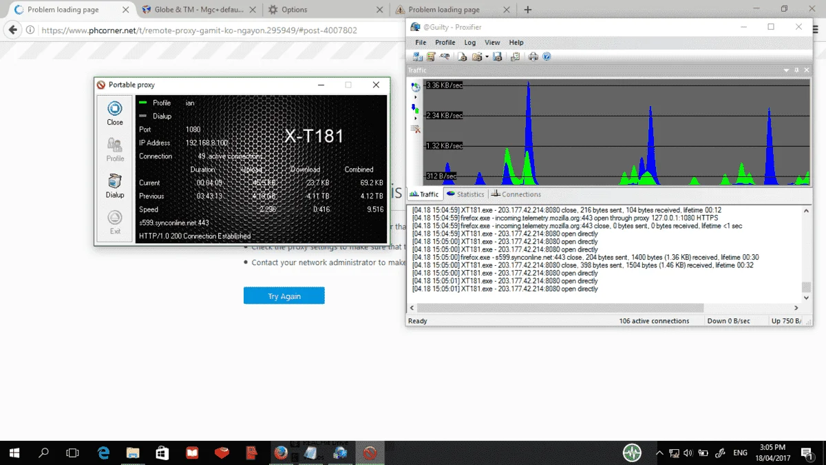
Task: Open File Explorer from the taskbar
Action: [133, 453]
